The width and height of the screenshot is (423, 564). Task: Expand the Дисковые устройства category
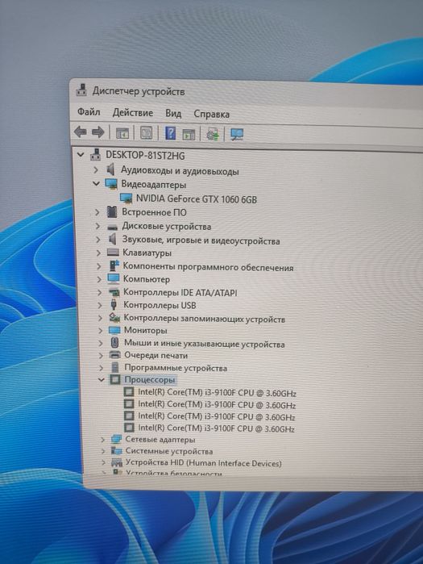click(x=97, y=226)
